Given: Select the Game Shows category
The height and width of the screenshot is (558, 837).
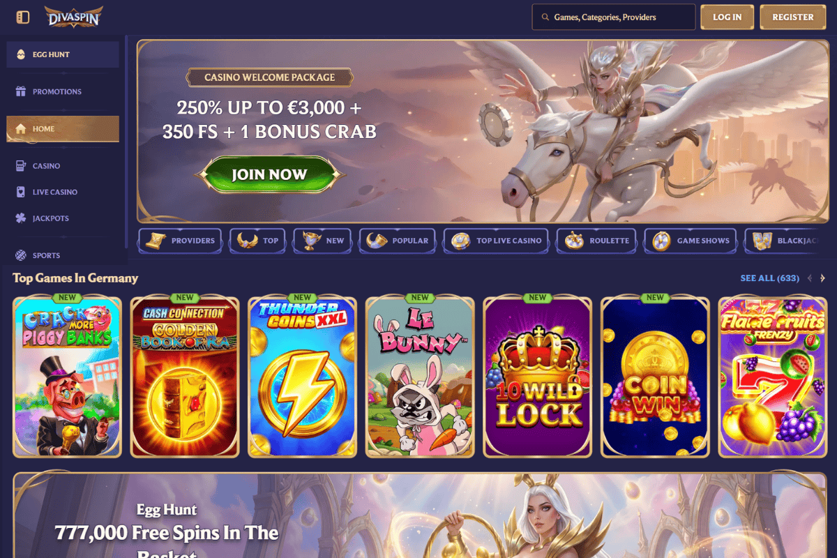Looking at the screenshot, I should (690, 241).
